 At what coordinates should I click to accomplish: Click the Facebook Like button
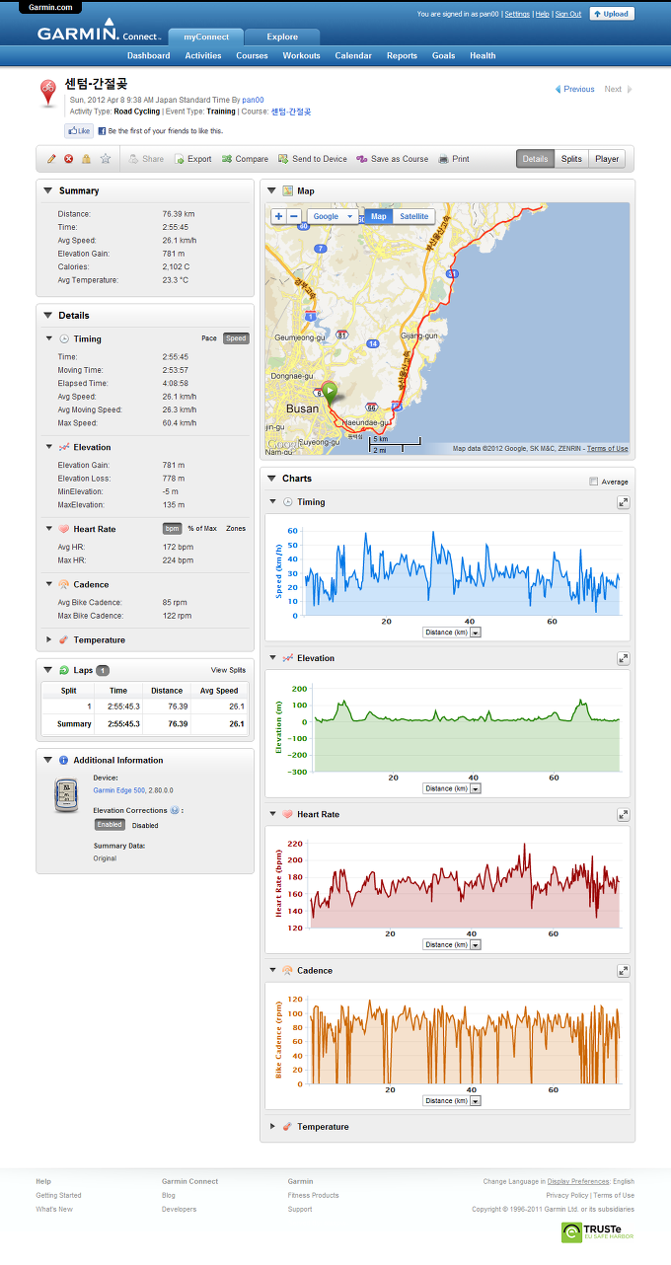tap(79, 130)
